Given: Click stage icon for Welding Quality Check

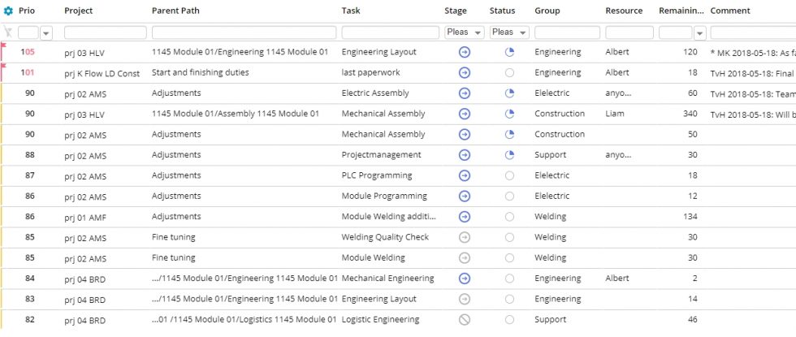Looking at the screenshot, I should 464,237.
